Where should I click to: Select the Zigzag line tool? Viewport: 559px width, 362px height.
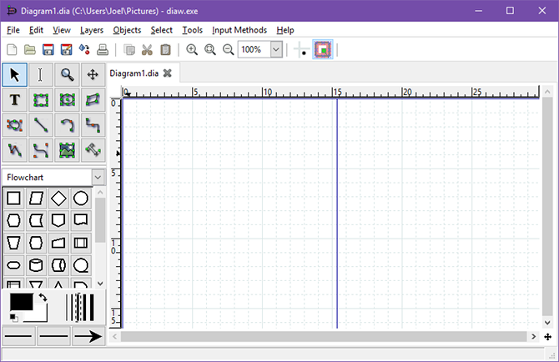coord(93,125)
